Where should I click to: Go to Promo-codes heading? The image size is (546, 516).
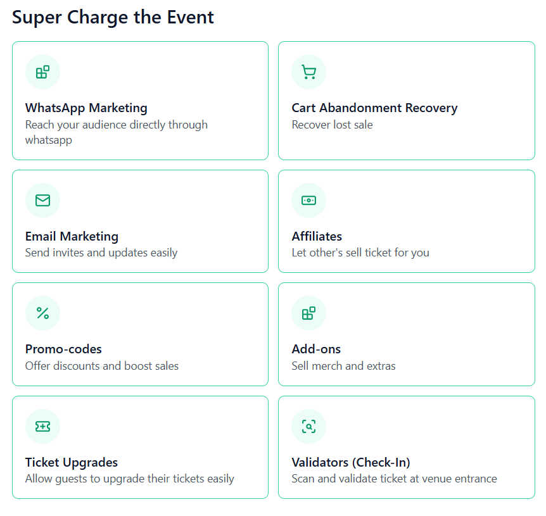63,349
